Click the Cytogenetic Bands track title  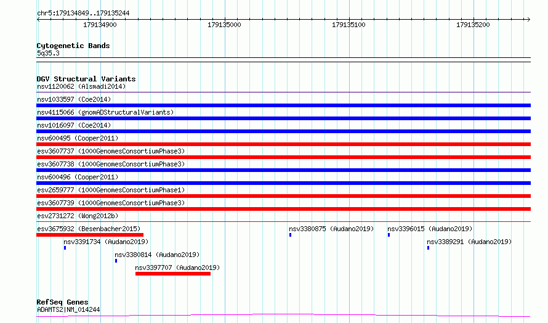click(73, 46)
